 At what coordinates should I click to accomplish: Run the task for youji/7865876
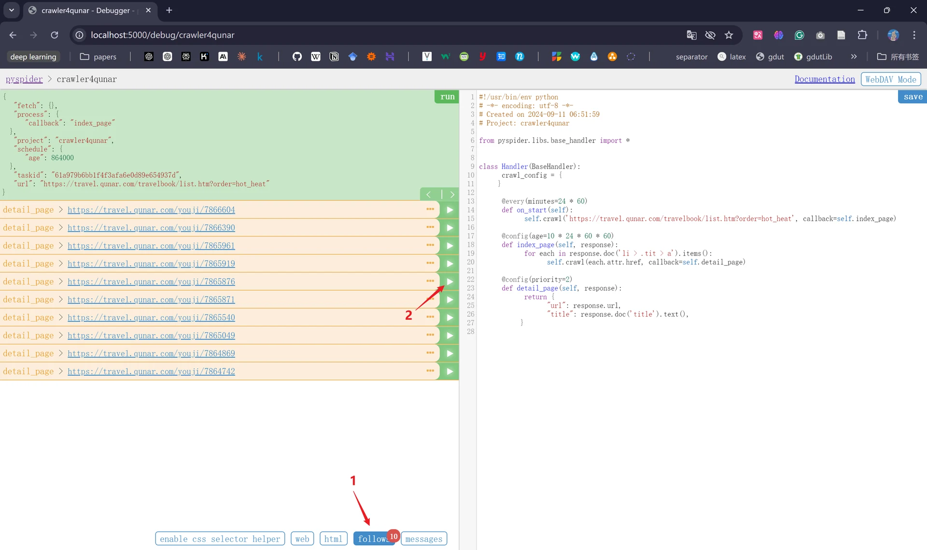click(x=449, y=282)
